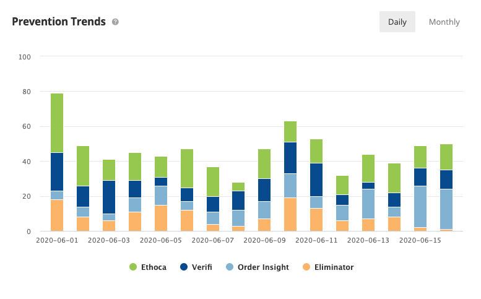The height and width of the screenshot is (299, 481).
Task: Click the Order Insight legend label
Action: [263, 267]
